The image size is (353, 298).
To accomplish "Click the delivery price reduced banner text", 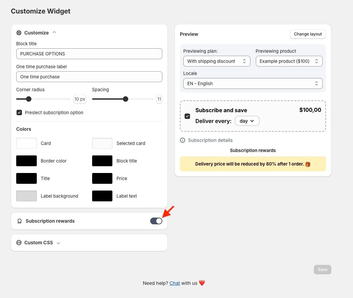I will 249,164.
